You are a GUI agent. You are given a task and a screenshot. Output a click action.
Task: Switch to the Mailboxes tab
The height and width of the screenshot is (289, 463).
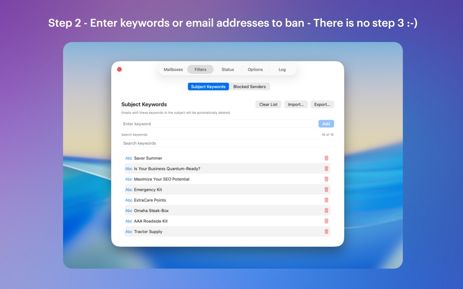(173, 69)
